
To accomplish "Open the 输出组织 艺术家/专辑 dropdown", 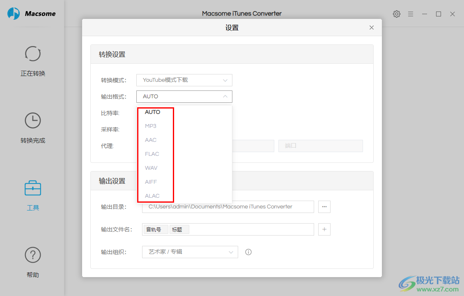I will click(190, 252).
